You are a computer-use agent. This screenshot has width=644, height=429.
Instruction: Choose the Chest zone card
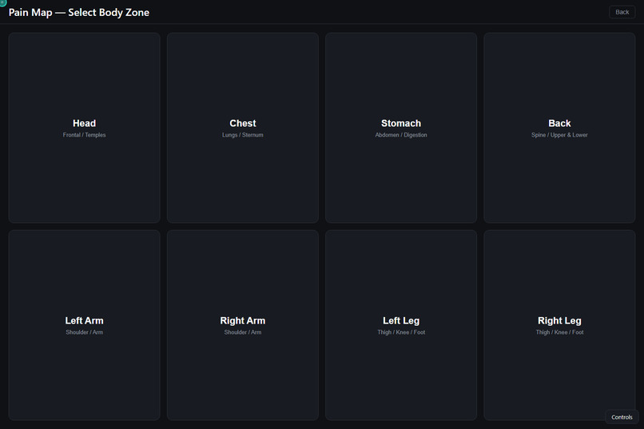243,128
